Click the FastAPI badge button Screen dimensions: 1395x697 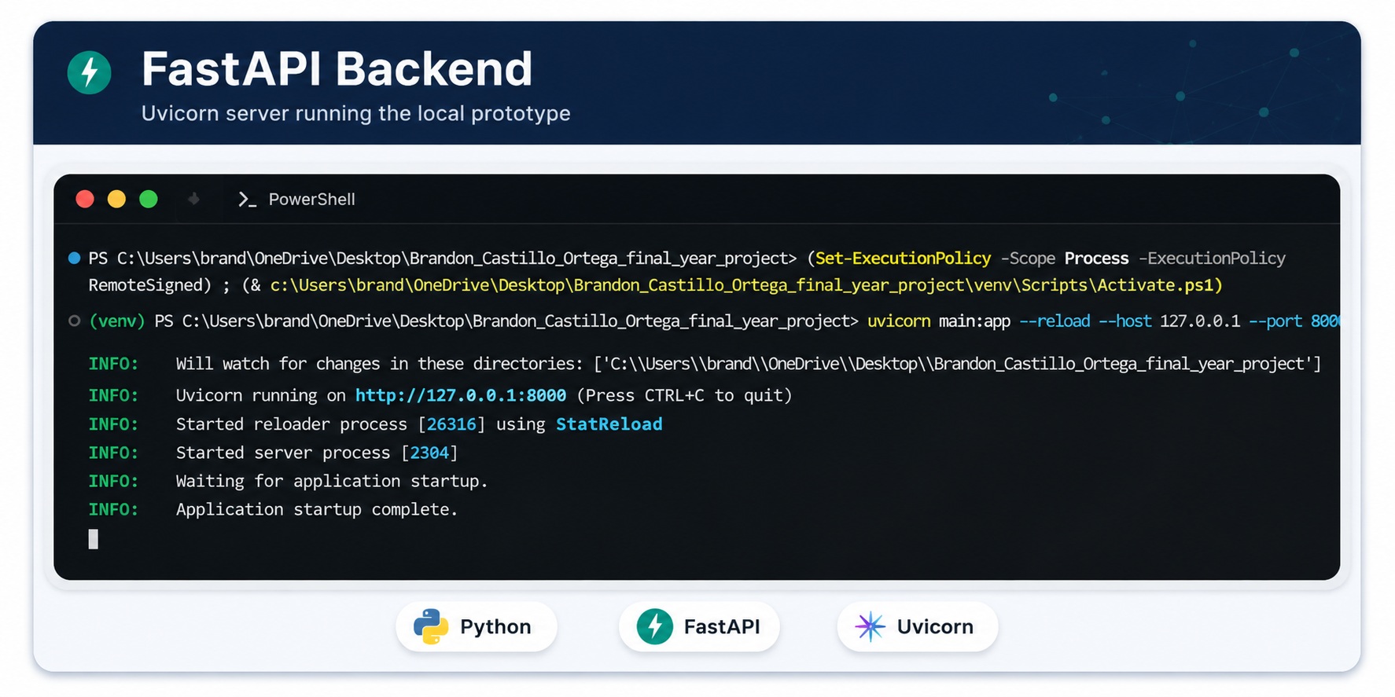[699, 626]
